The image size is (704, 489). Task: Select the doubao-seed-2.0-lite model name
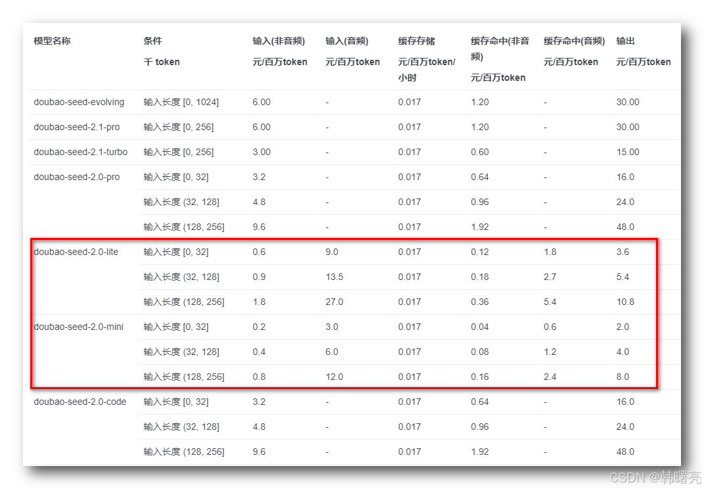[x=76, y=252]
